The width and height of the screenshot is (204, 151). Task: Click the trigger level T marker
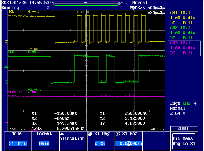[6, 66]
